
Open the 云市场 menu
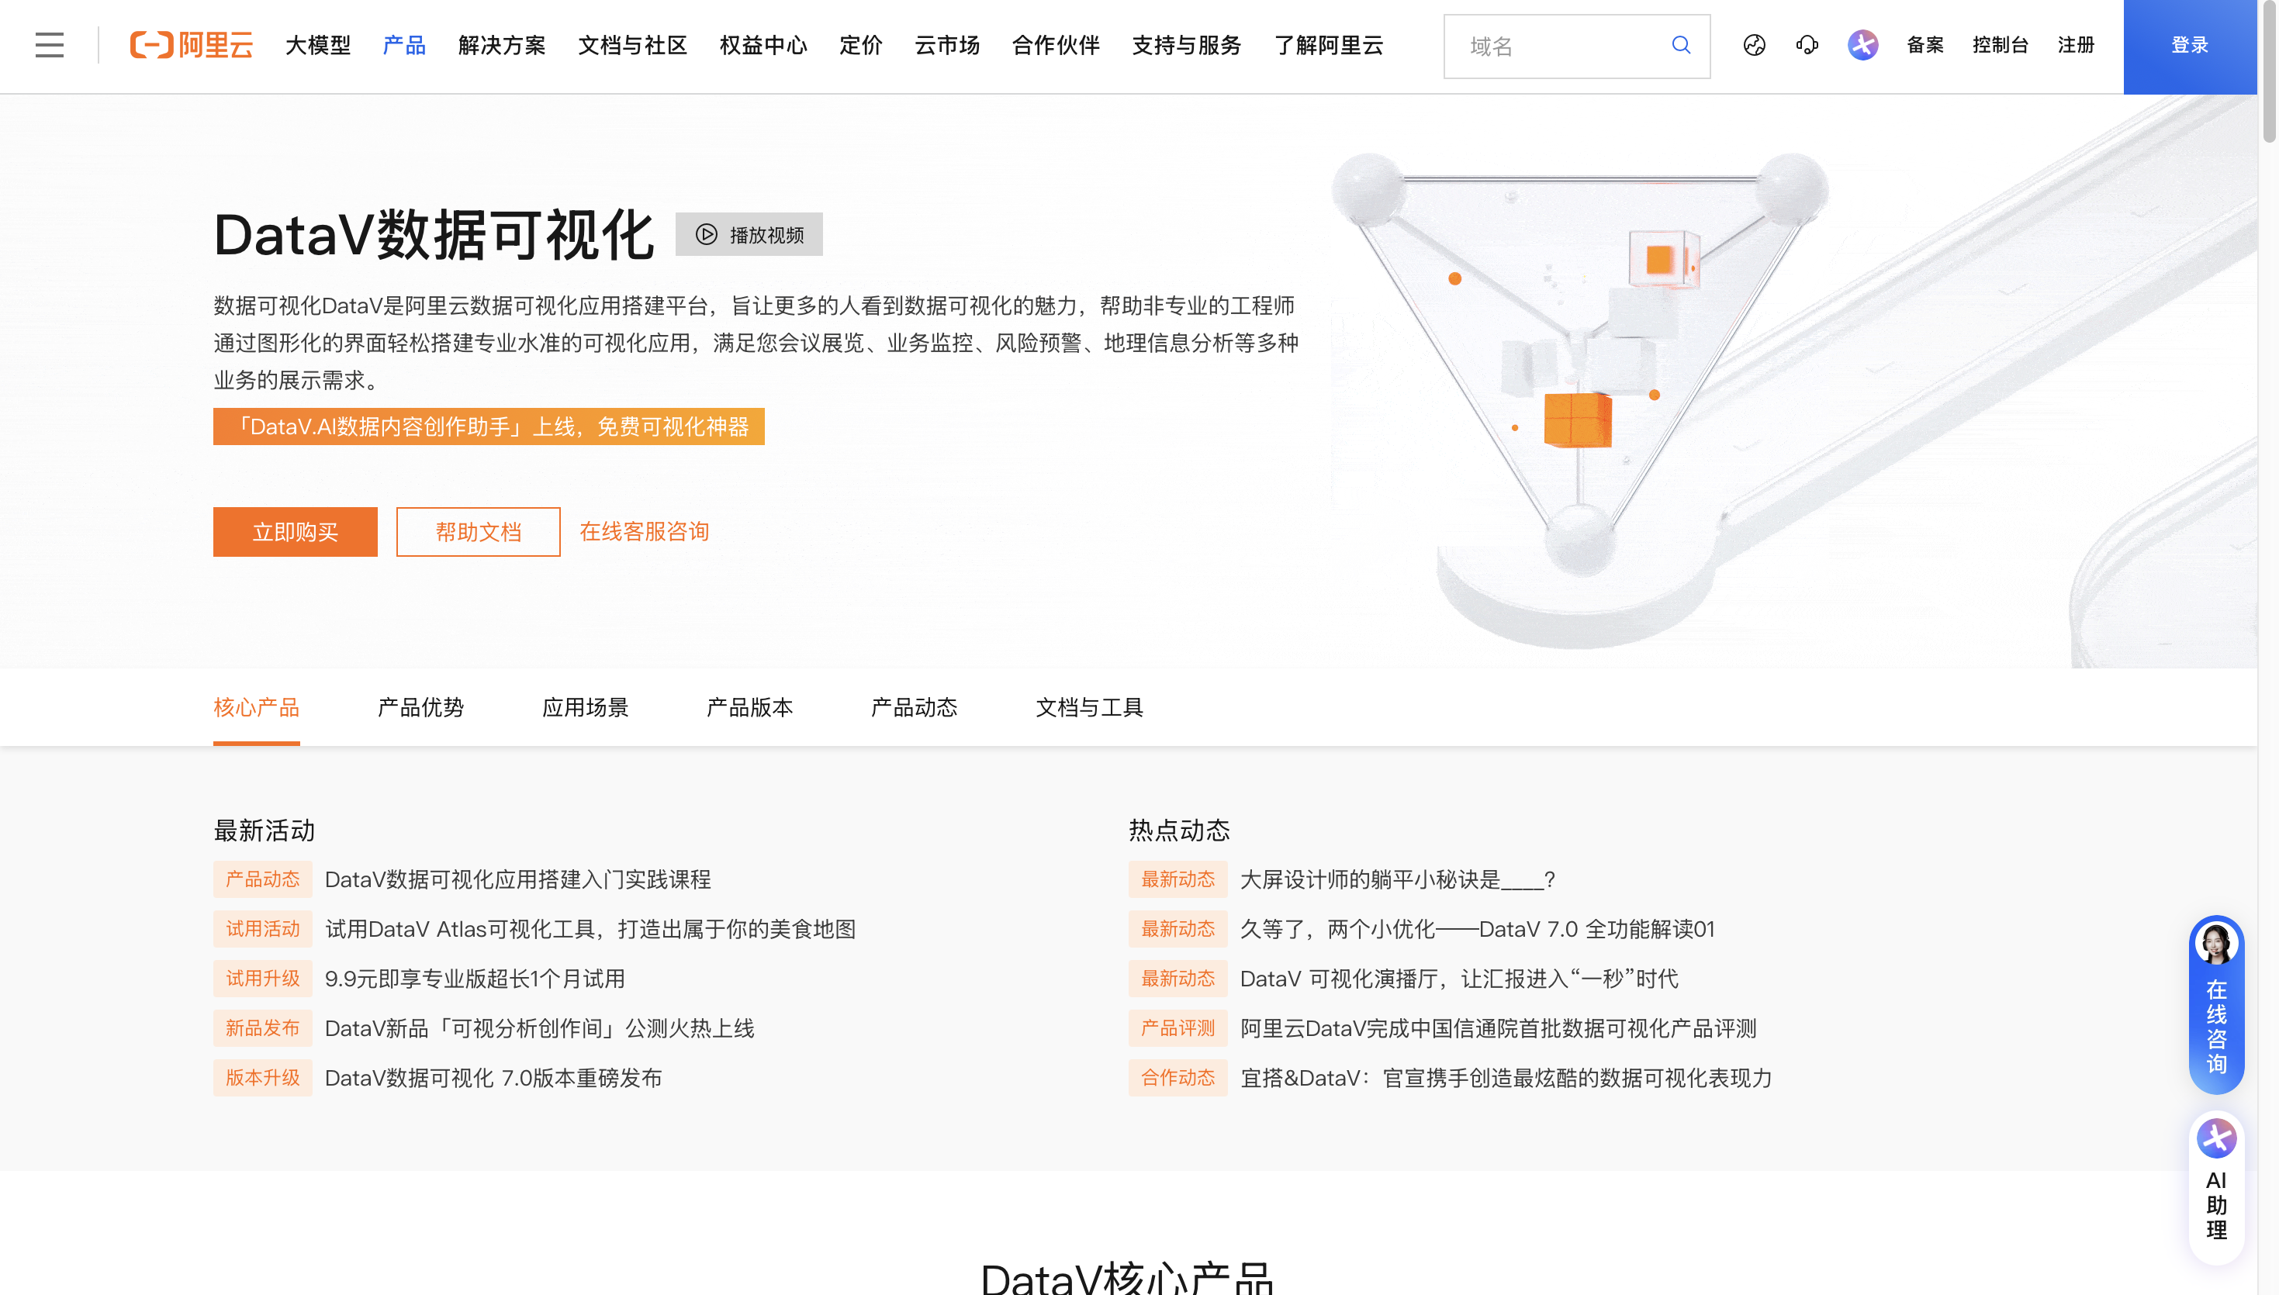(x=946, y=45)
